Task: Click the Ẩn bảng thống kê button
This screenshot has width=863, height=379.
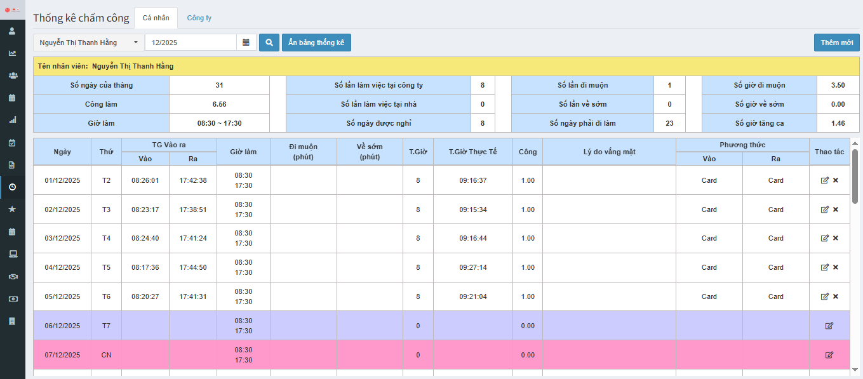Action: (x=316, y=43)
